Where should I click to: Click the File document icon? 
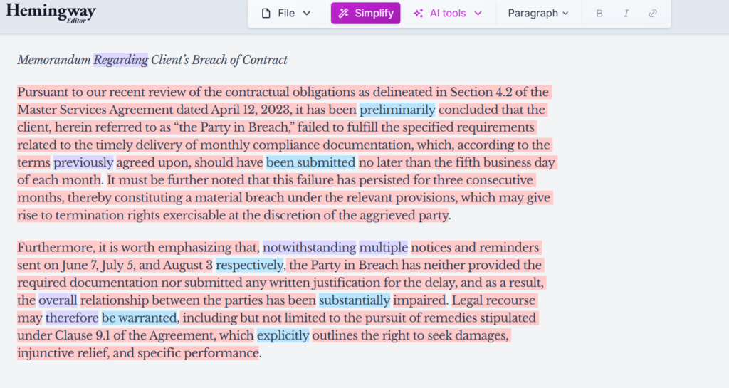tap(266, 14)
